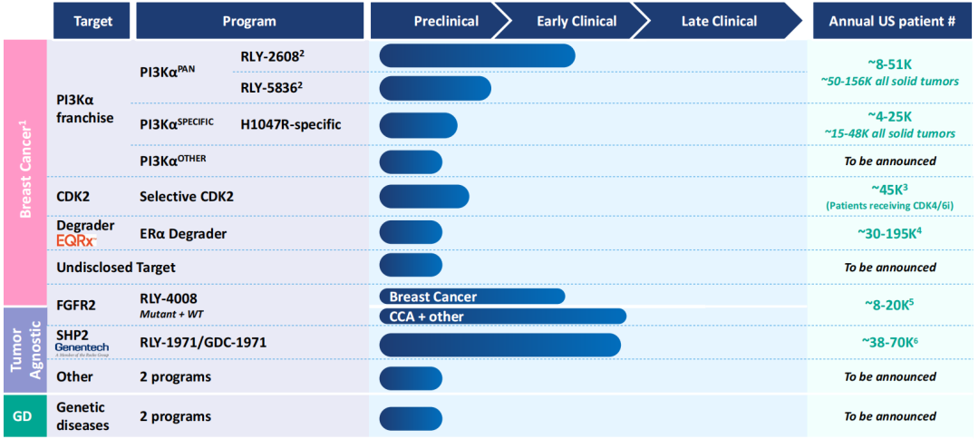Select the Annual US patient # header

pyautogui.click(x=892, y=21)
